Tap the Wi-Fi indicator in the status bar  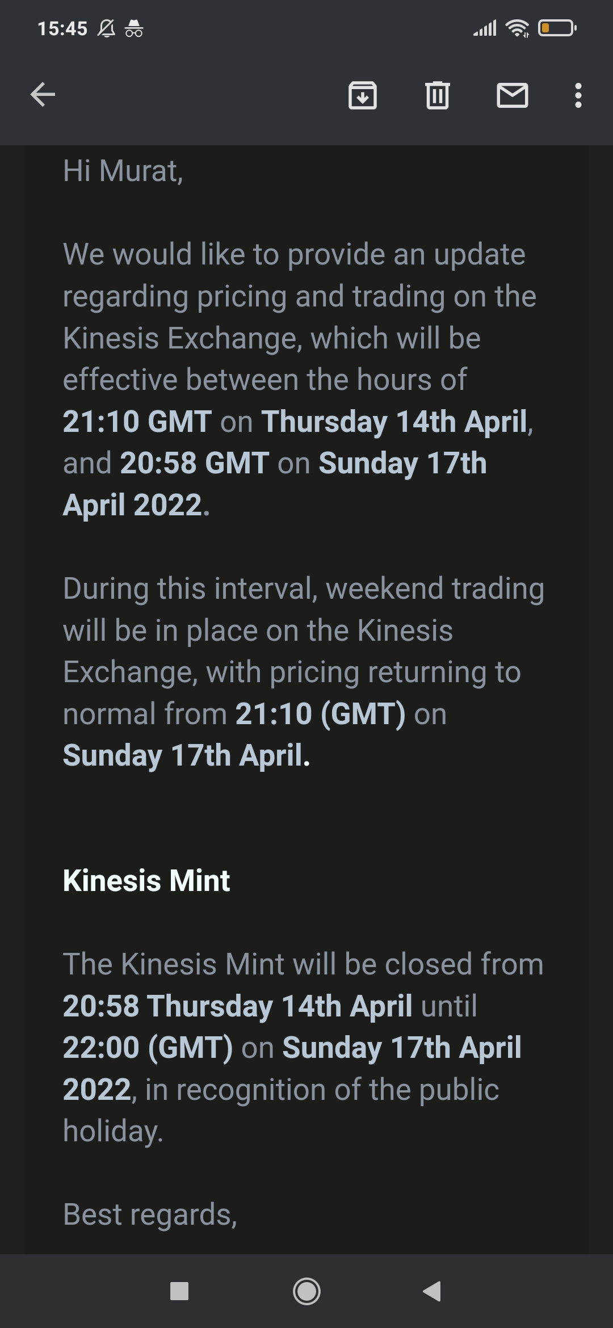pyautogui.click(x=517, y=28)
